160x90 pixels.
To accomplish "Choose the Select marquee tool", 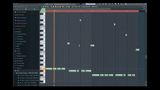I will click(64, 7).
